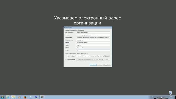Open Windows Explorer folder taskbar icon
The width and height of the screenshot is (176, 99).
[x=13, y=97]
